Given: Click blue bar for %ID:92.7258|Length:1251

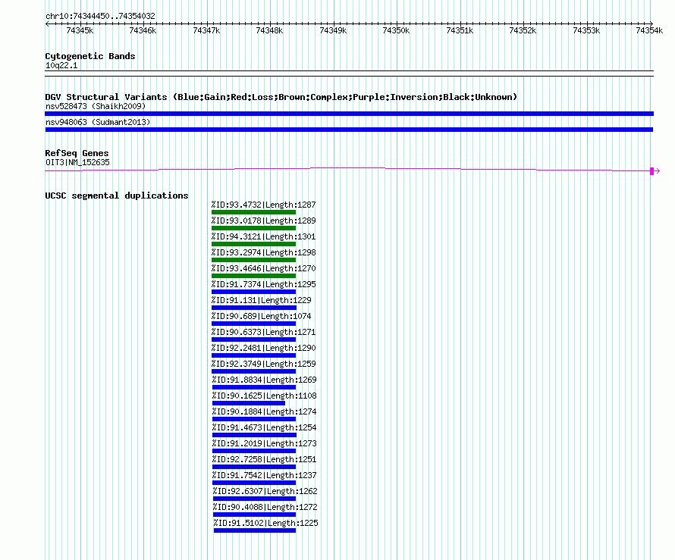Looking at the screenshot, I should [254, 467].
